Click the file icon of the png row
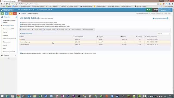174x98 pixels. [x=20, y=42]
